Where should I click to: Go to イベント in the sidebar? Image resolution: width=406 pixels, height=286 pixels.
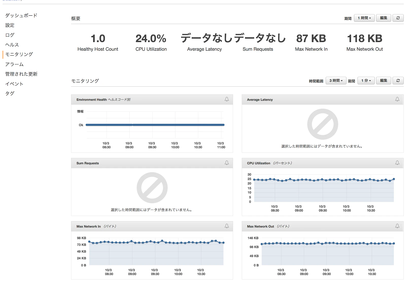pyautogui.click(x=14, y=84)
